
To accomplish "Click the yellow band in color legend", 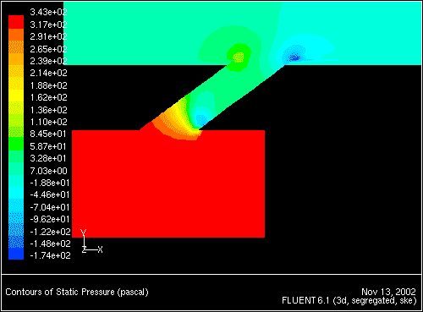I will pos(16,96).
